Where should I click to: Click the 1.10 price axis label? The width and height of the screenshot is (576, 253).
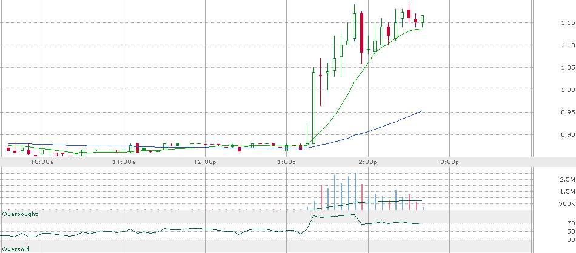tap(568, 45)
